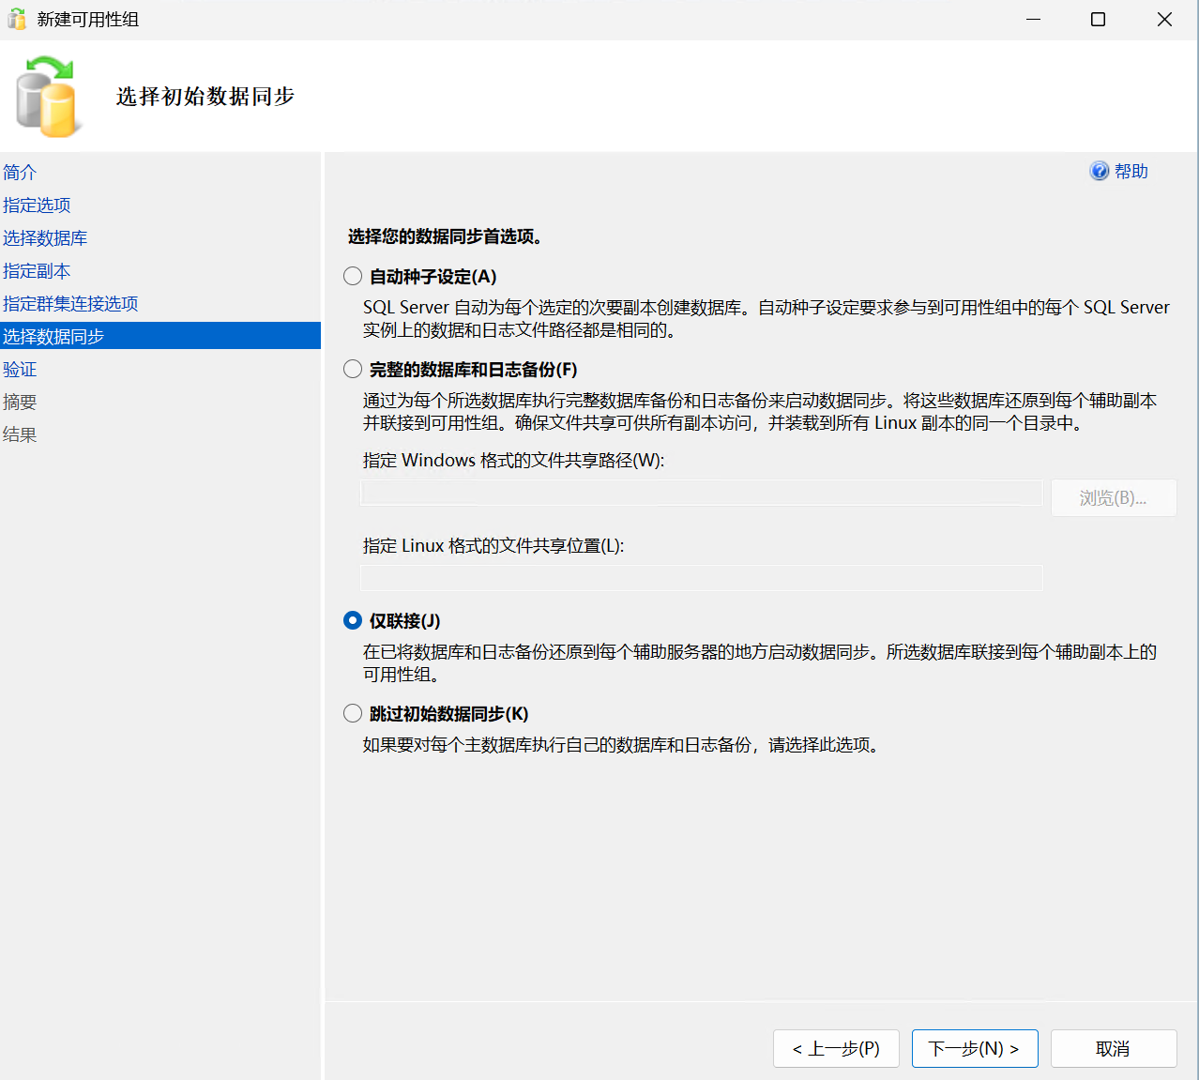Click the blue help question mark icon
This screenshot has height=1080, width=1199.
(x=1099, y=171)
